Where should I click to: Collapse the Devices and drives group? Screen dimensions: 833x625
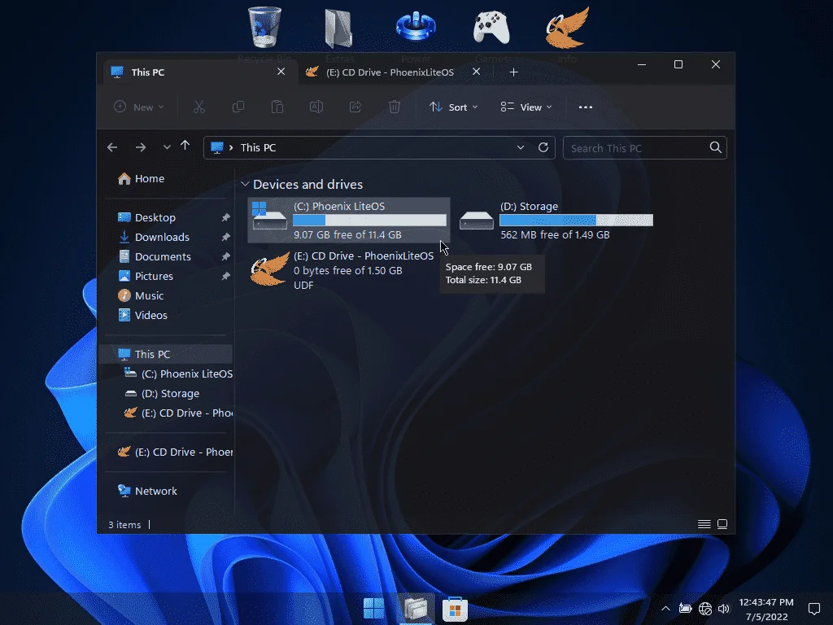(245, 184)
